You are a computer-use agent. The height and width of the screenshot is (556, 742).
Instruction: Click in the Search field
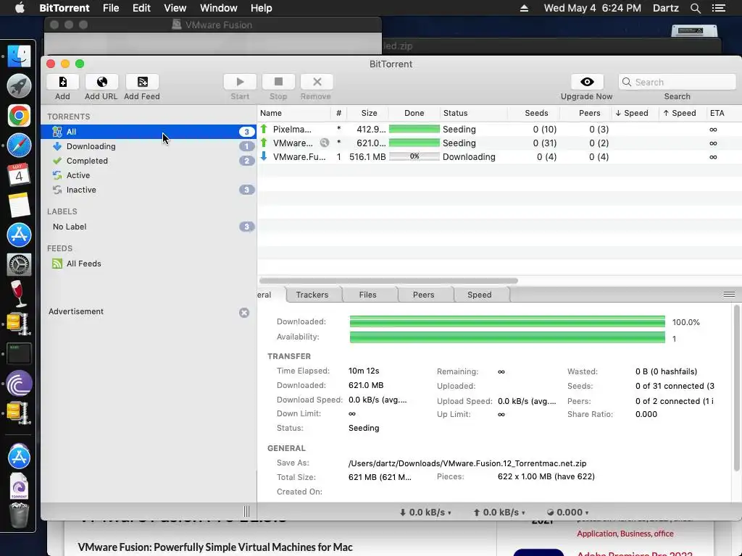pos(678,82)
